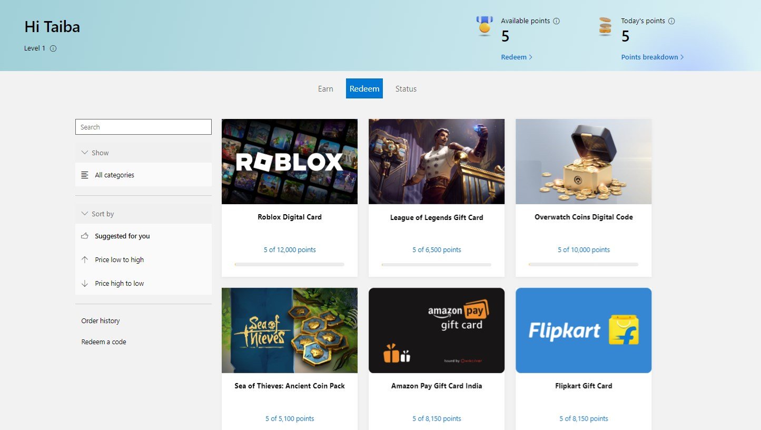Click the info icon next to Available points
The width and height of the screenshot is (761, 430).
point(556,21)
